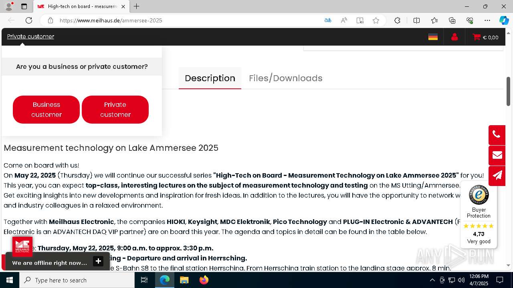The width and height of the screenshot is (513, 288).
Task: Open the notification center icon
Action: pyautogui.click(x=500, y=280)
